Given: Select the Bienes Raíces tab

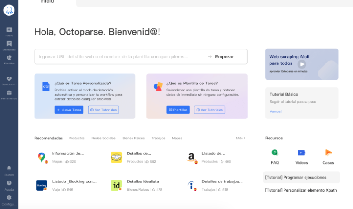Looking at the screenshot, I should pos(133,138).
